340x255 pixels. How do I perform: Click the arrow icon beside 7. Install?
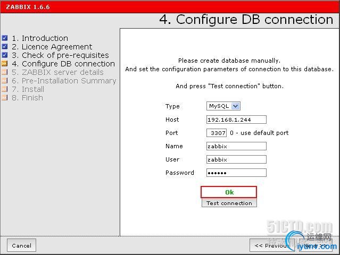click(x=5, y=89)
